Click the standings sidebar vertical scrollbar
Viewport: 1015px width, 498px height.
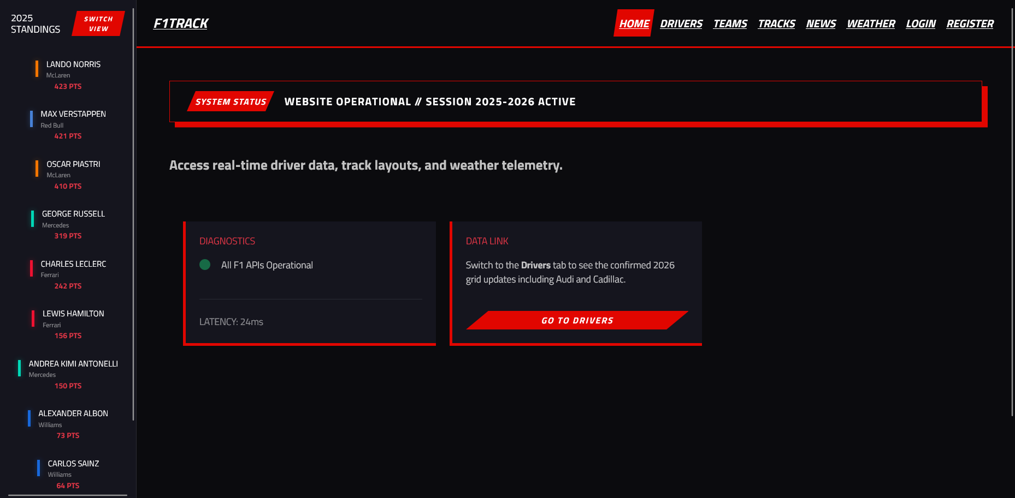133,214
